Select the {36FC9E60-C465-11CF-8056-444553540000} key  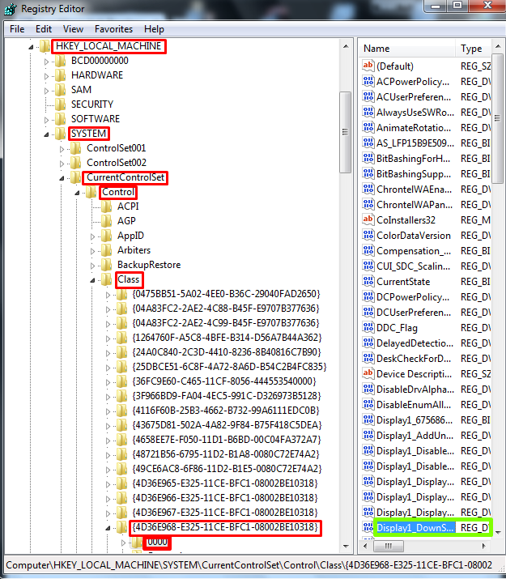click(224, 381)
